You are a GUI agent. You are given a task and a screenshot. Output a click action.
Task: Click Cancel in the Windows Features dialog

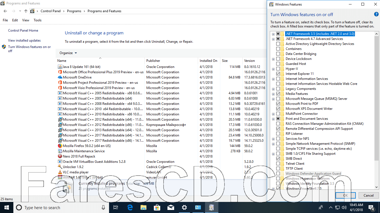[x=369, y=195]
